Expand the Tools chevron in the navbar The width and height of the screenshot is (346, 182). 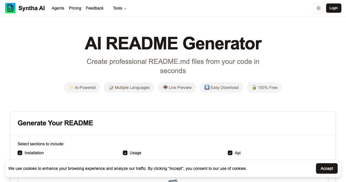(125, 8)
